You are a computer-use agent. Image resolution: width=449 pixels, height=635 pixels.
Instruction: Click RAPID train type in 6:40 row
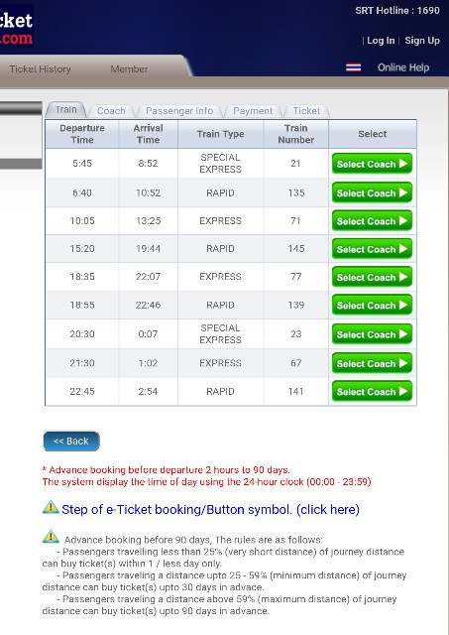[x=220, y=192]
